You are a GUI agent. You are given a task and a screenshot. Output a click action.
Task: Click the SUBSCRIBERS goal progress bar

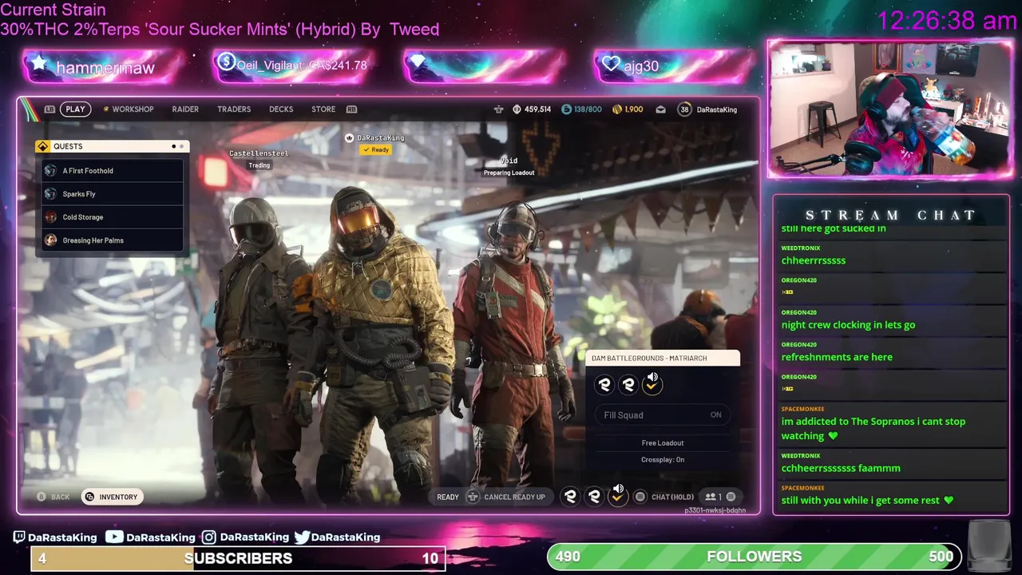click(x=238, y=558)
